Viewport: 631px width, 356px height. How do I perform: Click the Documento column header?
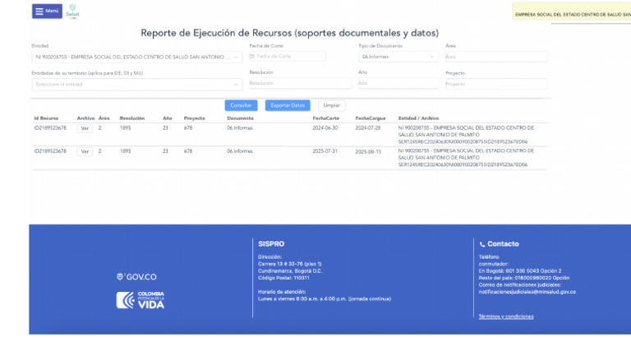point(240,118)
